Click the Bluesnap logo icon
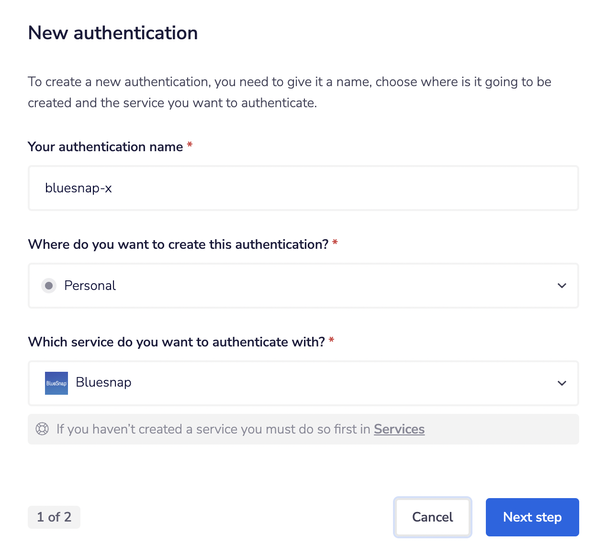Image resolution: width=606 pixels, height=556 pixels. [56, 383]
